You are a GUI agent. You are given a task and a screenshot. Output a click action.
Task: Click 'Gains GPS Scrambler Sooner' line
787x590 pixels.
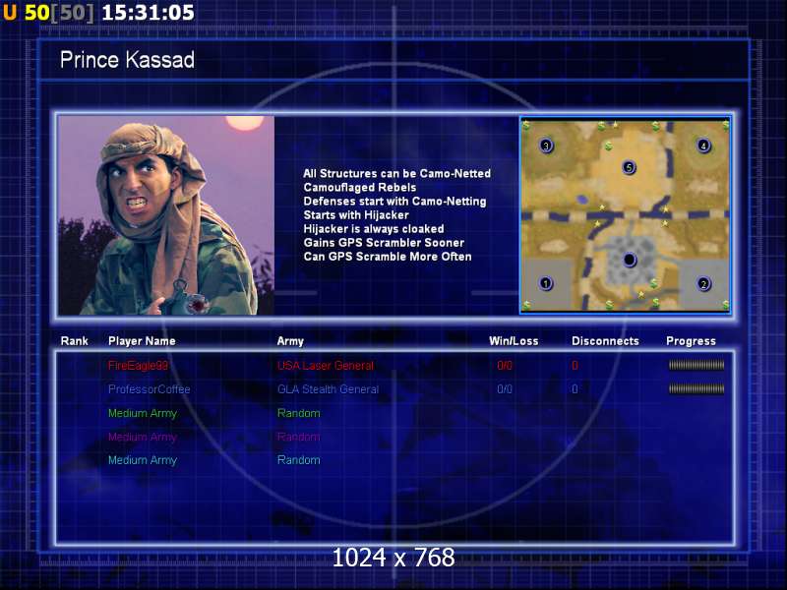coord(384,243)
